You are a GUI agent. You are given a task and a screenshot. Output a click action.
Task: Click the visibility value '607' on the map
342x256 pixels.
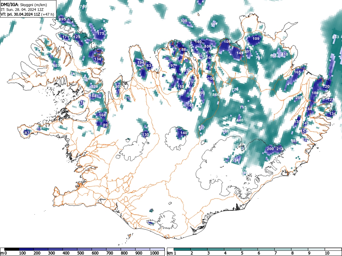(214, 24)
